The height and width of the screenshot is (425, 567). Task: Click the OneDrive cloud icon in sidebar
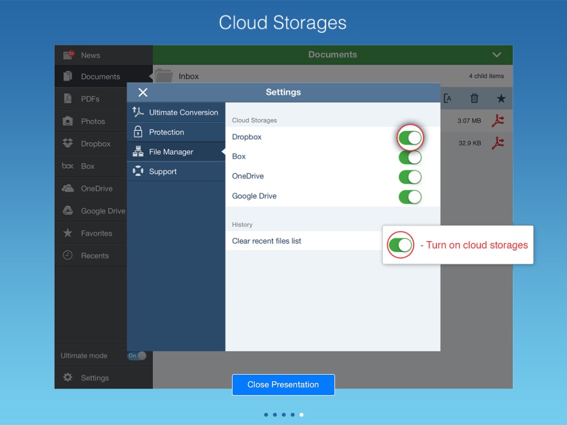68,189
